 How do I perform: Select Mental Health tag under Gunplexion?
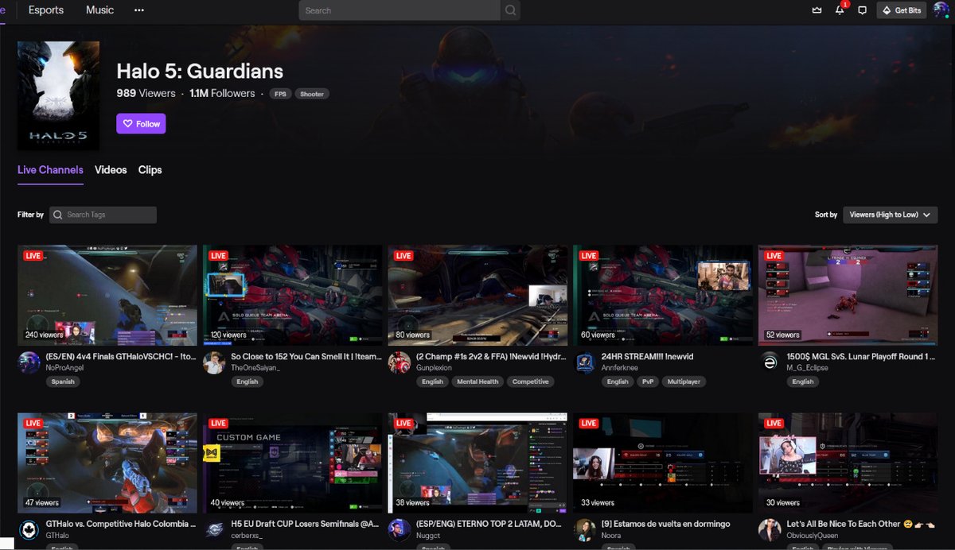477,382
